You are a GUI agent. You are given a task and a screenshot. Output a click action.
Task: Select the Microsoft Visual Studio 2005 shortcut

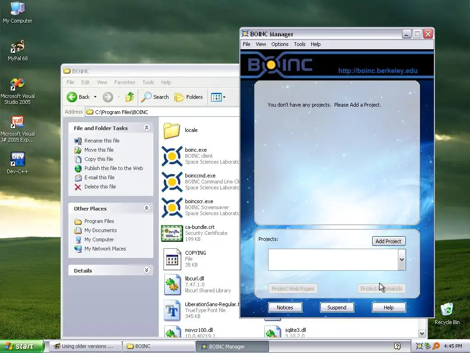(17, 91)
